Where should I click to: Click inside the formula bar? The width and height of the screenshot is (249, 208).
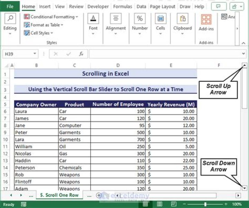pos(165,54)
